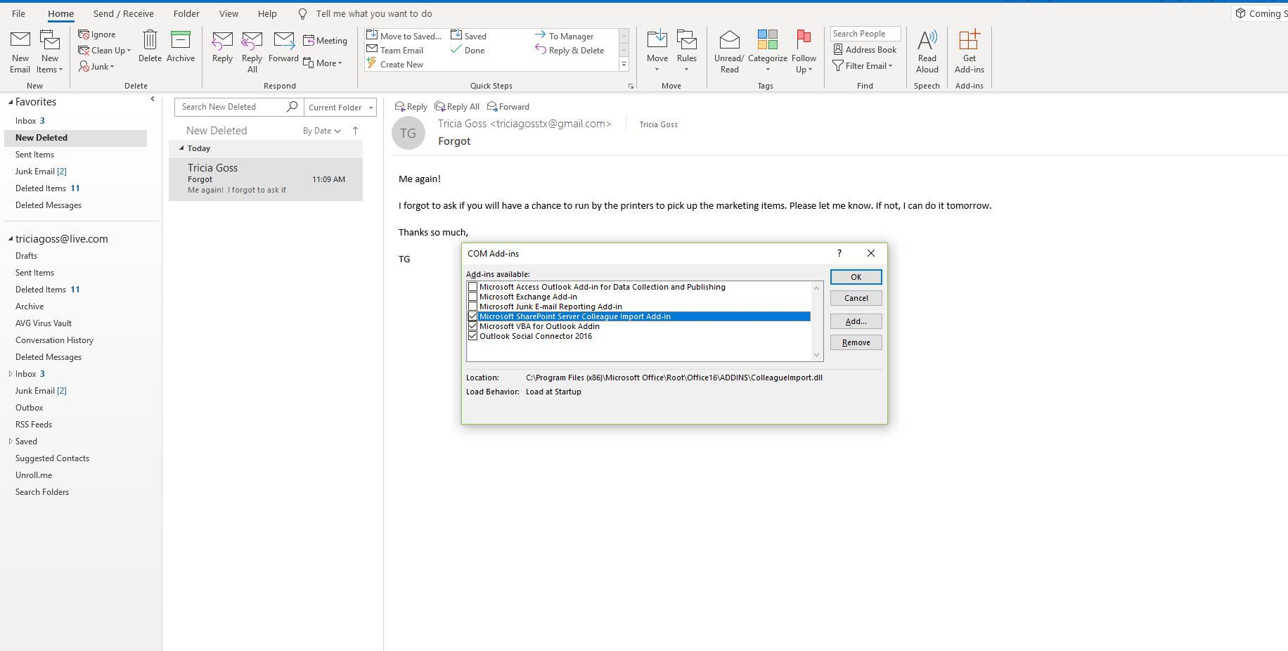Open the Junk dropdown
Image resolution: width=1288 pixels, height=651 pixels.
(97, 67)
